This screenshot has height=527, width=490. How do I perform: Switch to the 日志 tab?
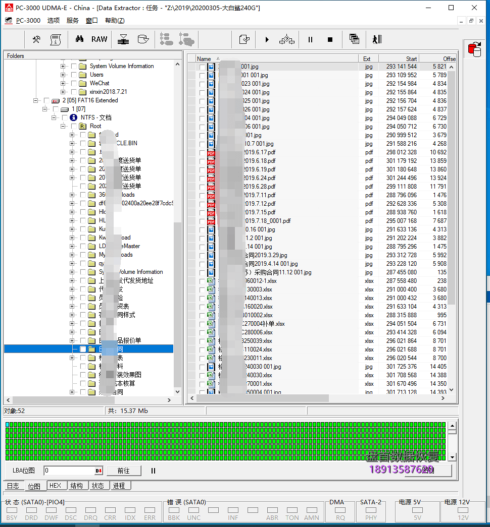click(14, 486)
